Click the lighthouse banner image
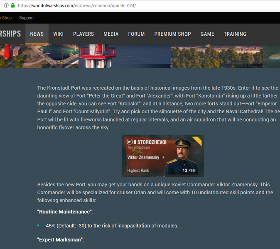Image resolution: width=280 pixels, height=249 pixels. 98,56
